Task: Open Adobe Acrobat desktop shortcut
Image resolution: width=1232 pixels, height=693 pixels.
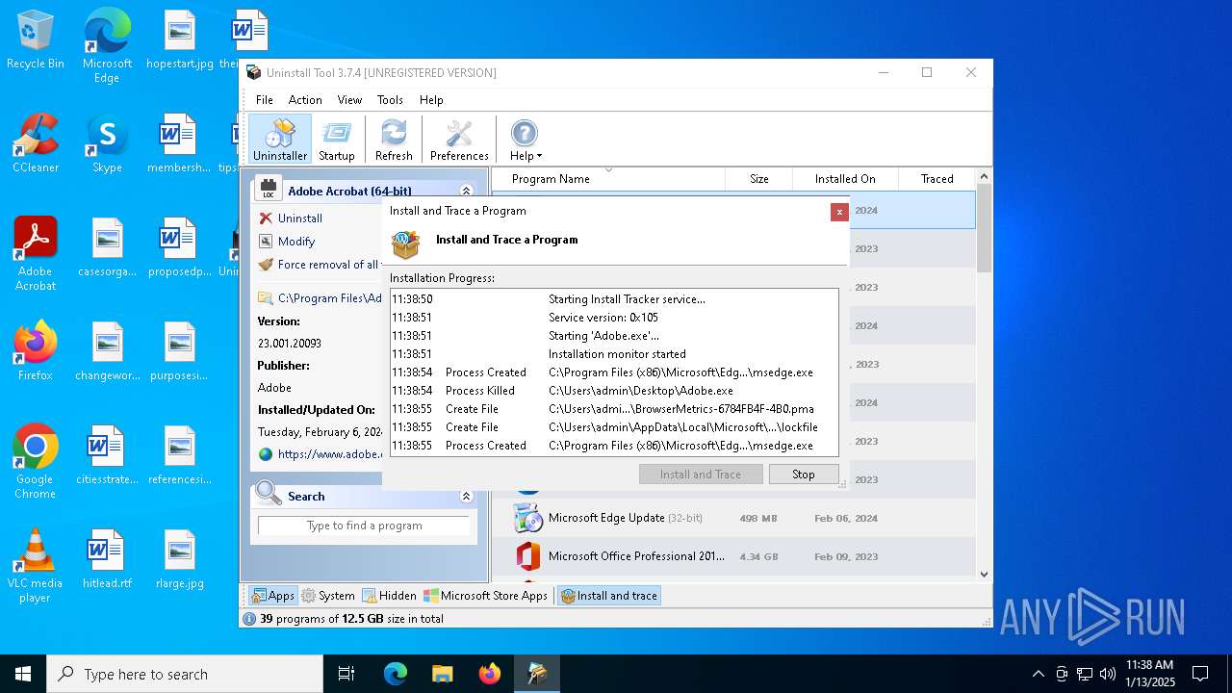Action: (x=36, y=254)
